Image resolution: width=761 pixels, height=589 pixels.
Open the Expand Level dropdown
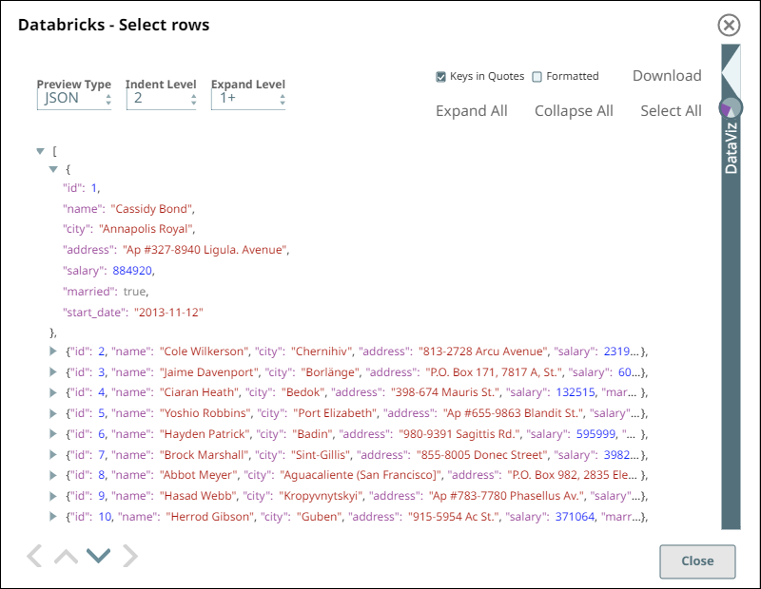click(x=248, y=98)
